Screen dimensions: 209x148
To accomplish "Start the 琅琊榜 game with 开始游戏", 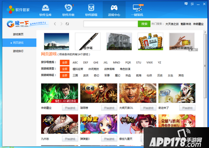I will coord(109,108).
